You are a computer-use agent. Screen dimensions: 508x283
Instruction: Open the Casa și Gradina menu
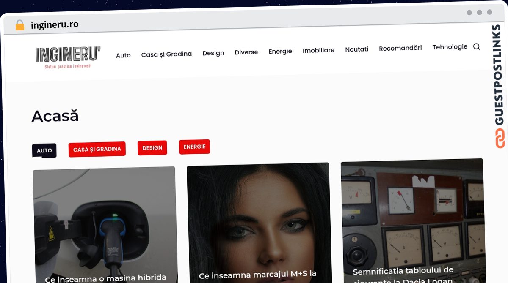point(166,54)
